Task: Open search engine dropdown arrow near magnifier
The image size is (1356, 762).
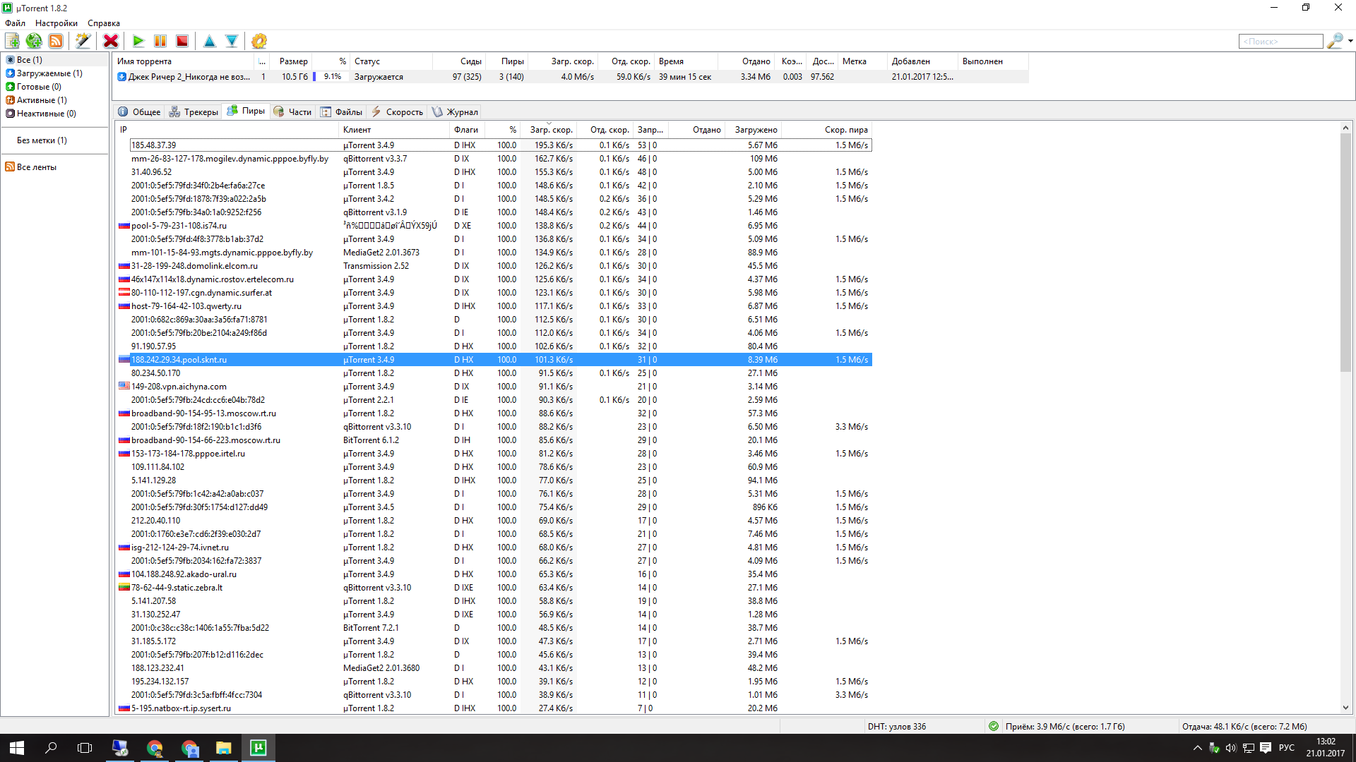Action: pyautogui.click(x=1350, y=41)
